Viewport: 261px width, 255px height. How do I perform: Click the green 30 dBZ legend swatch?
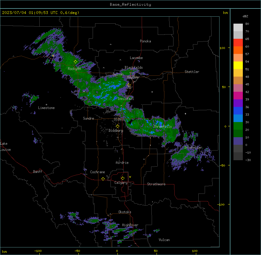coord(238,126)
